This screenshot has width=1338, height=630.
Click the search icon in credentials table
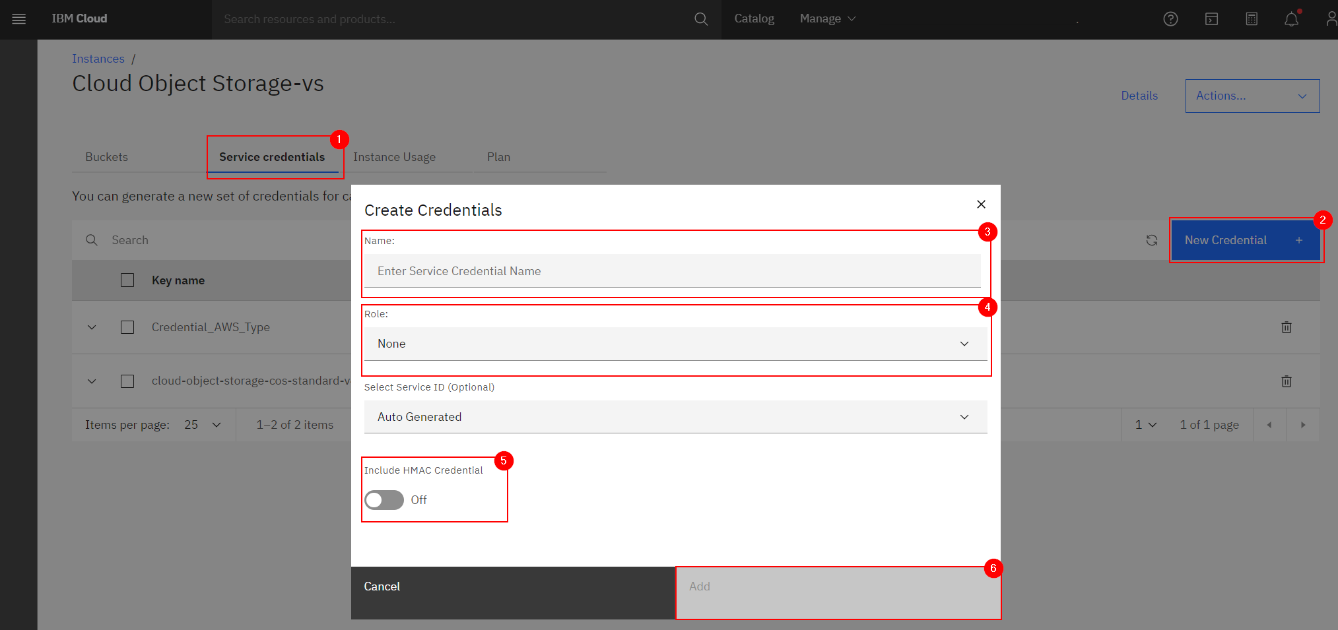[x=92, y=240]
